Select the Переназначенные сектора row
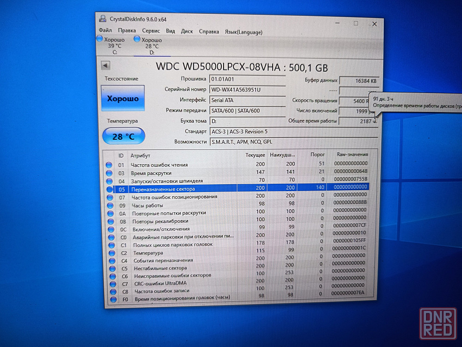 (x=237, y=188)
